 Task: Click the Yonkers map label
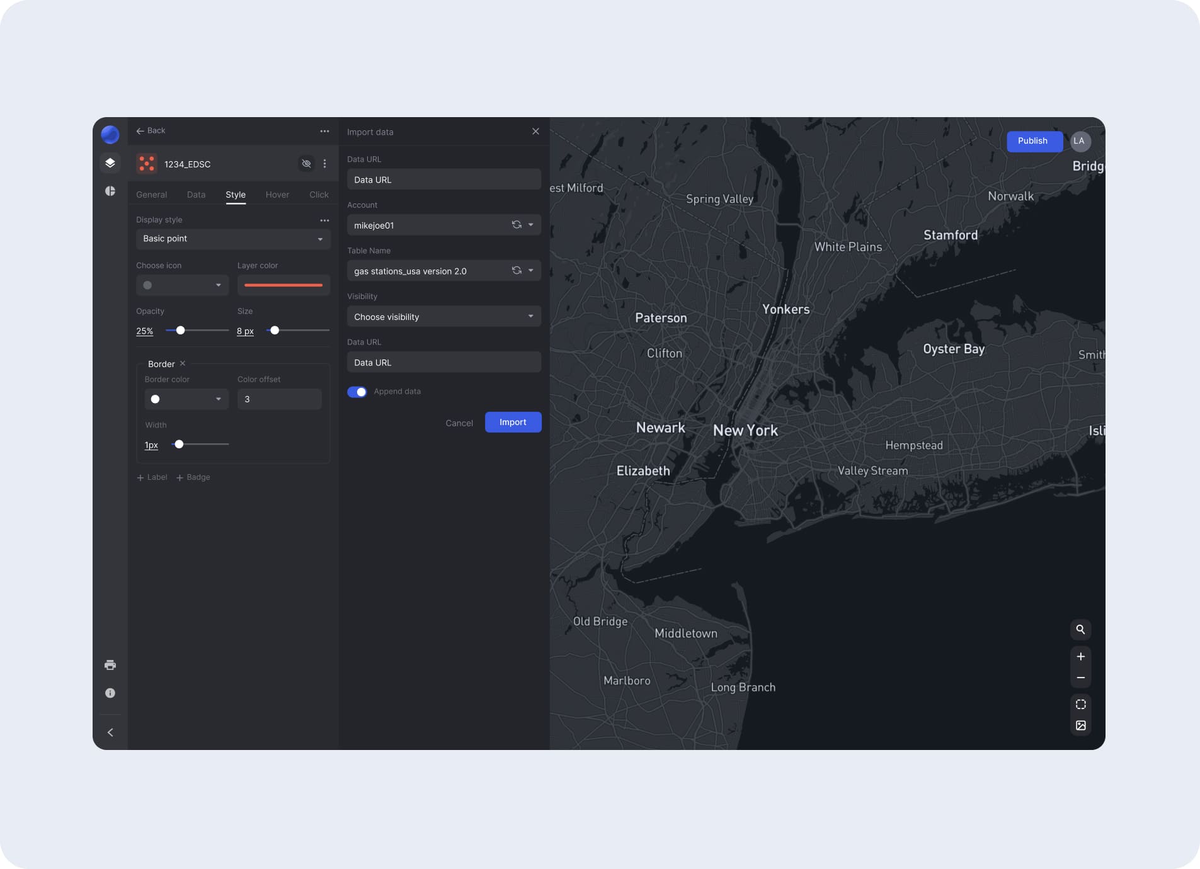pyautogui.click(x=786, y=309)
